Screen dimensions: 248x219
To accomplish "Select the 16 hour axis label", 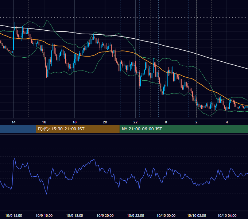I will point(44,122).
